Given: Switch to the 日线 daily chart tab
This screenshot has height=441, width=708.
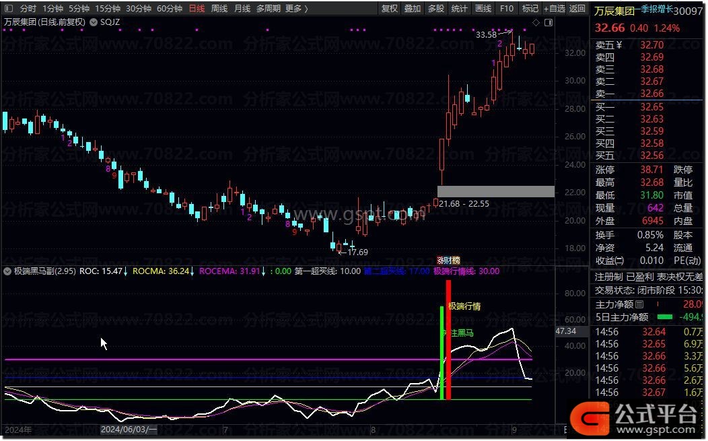Looking at the screenshot, I should tap(197, 9).
